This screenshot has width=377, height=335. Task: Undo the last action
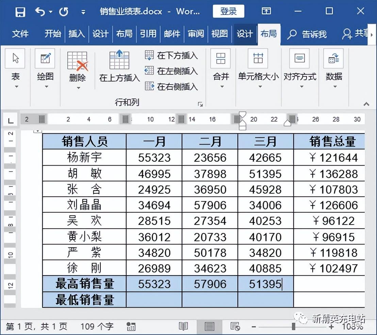[40, 12]
